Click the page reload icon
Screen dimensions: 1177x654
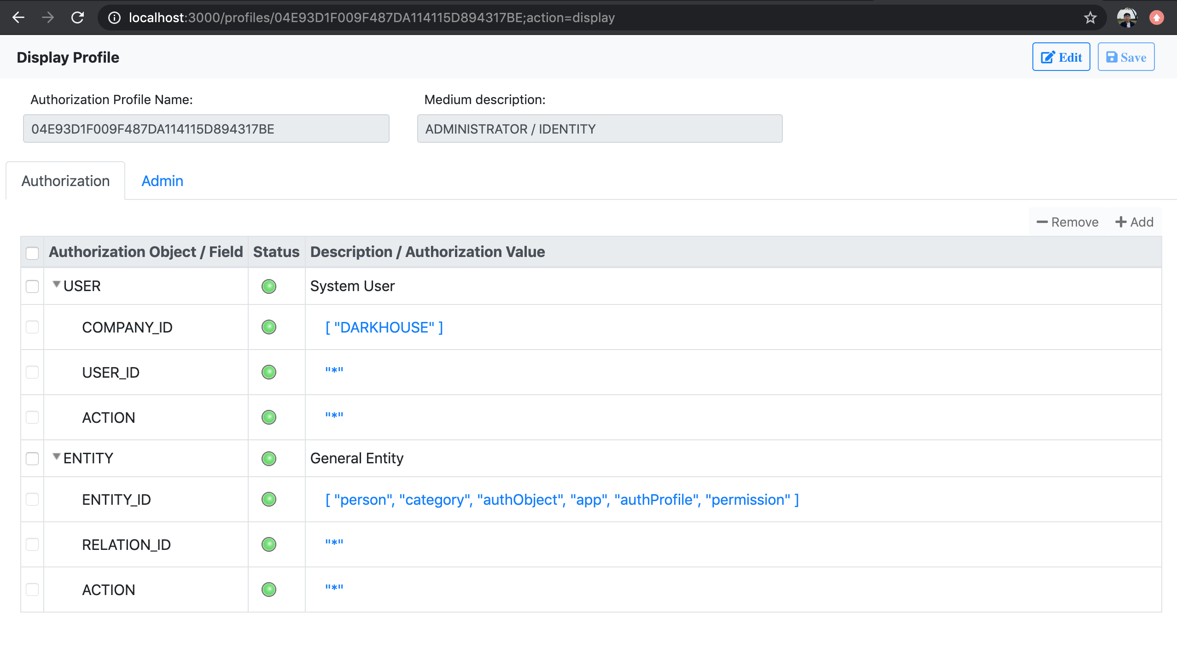pos(77,18)
